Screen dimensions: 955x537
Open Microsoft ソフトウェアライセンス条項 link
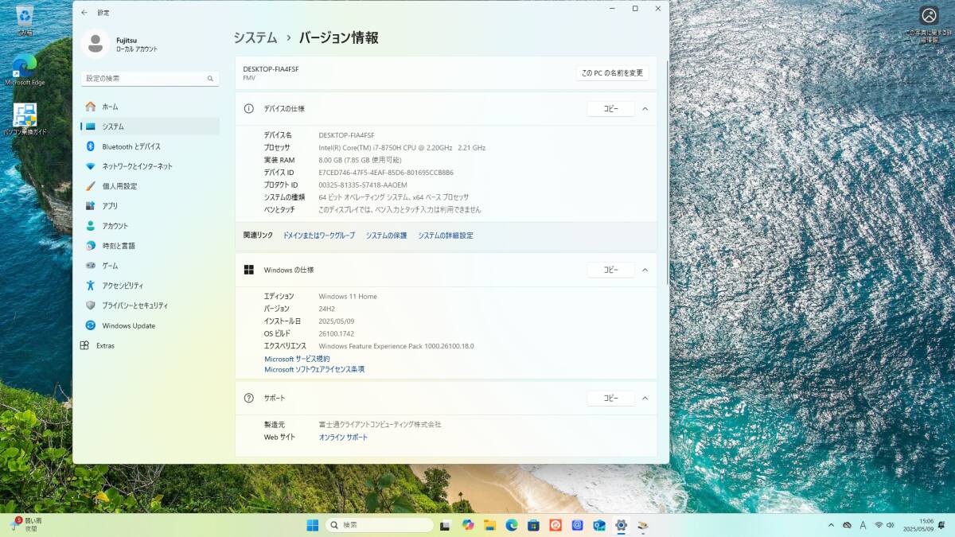314,369
